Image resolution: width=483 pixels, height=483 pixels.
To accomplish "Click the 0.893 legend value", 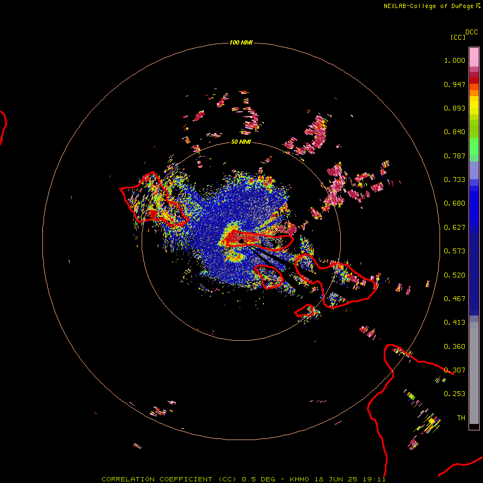I will point(455,108).
